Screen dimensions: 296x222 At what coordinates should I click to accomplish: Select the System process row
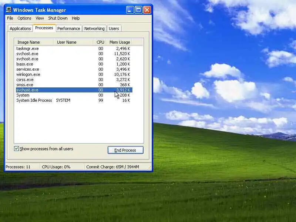pyautogui.click(x=74, y=95)
